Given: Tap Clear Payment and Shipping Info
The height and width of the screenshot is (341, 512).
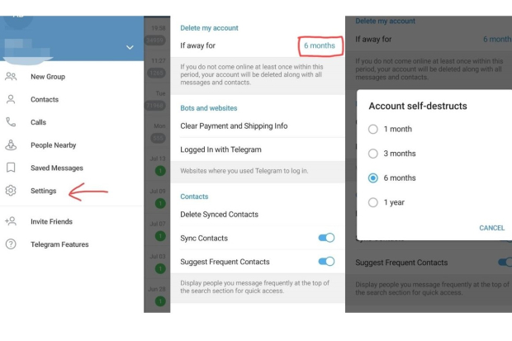Looking at the screenshot, I should pyautogui.click(x=234, y=126).
